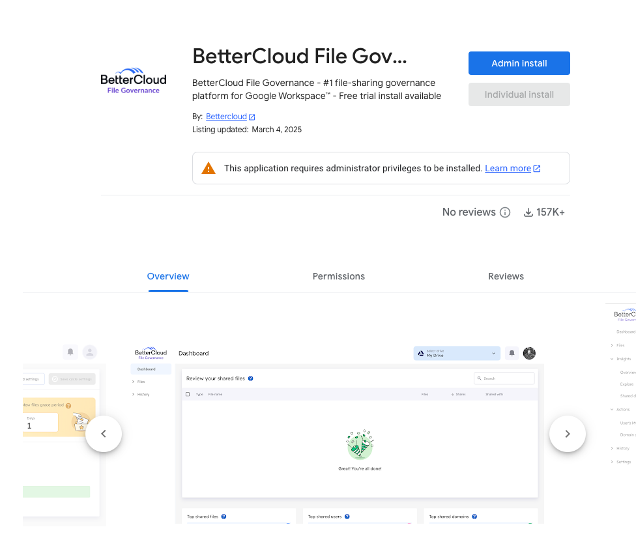Open the central Dashboard screenshot

tap(337, 434)
